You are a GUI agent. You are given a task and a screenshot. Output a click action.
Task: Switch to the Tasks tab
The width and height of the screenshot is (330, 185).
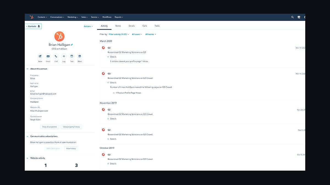[x=157, y=26]
